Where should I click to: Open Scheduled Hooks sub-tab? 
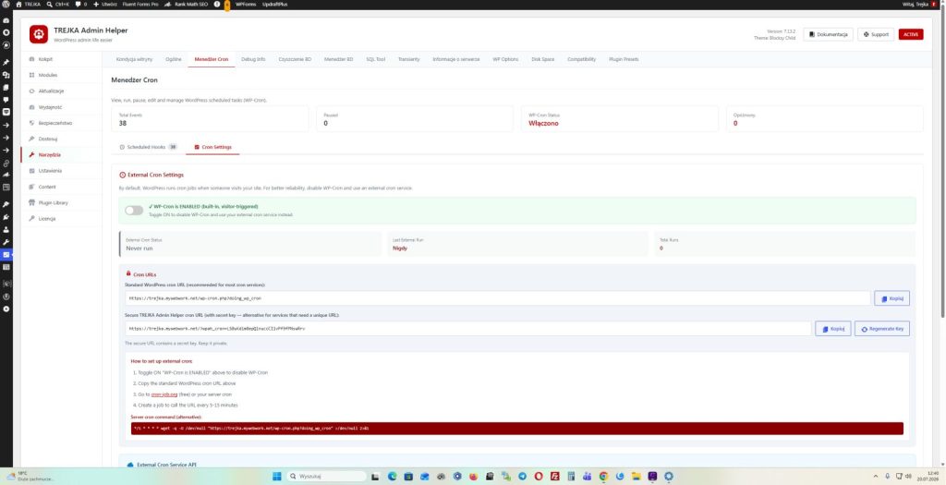click(x=148, y=147)
